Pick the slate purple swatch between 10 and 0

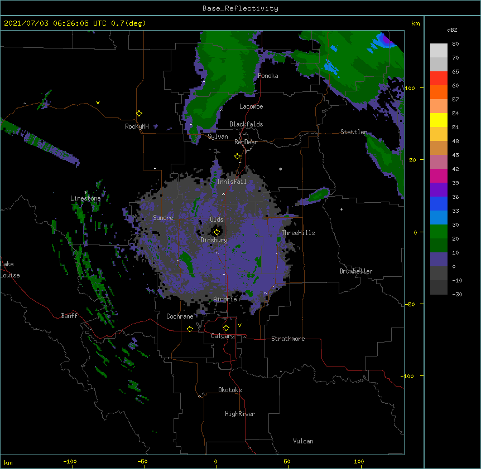[439, 260]
